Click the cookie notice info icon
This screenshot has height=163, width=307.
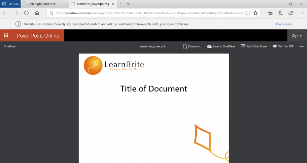[x=18, y=24]
